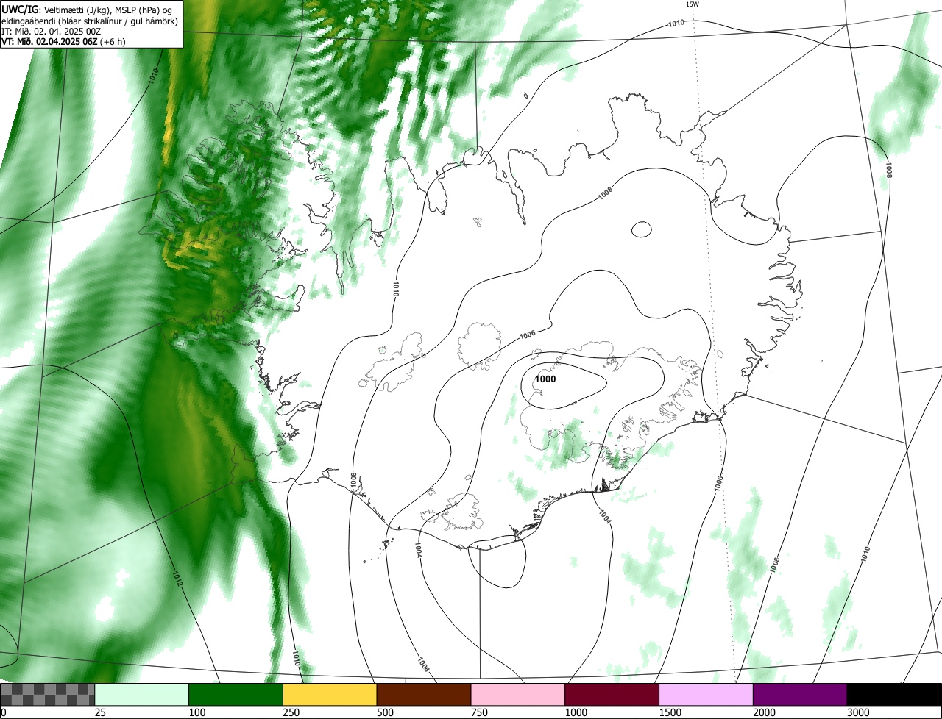
Task: Click the deep purple 2000–3000 legend swatch
Action: [800, 695]
